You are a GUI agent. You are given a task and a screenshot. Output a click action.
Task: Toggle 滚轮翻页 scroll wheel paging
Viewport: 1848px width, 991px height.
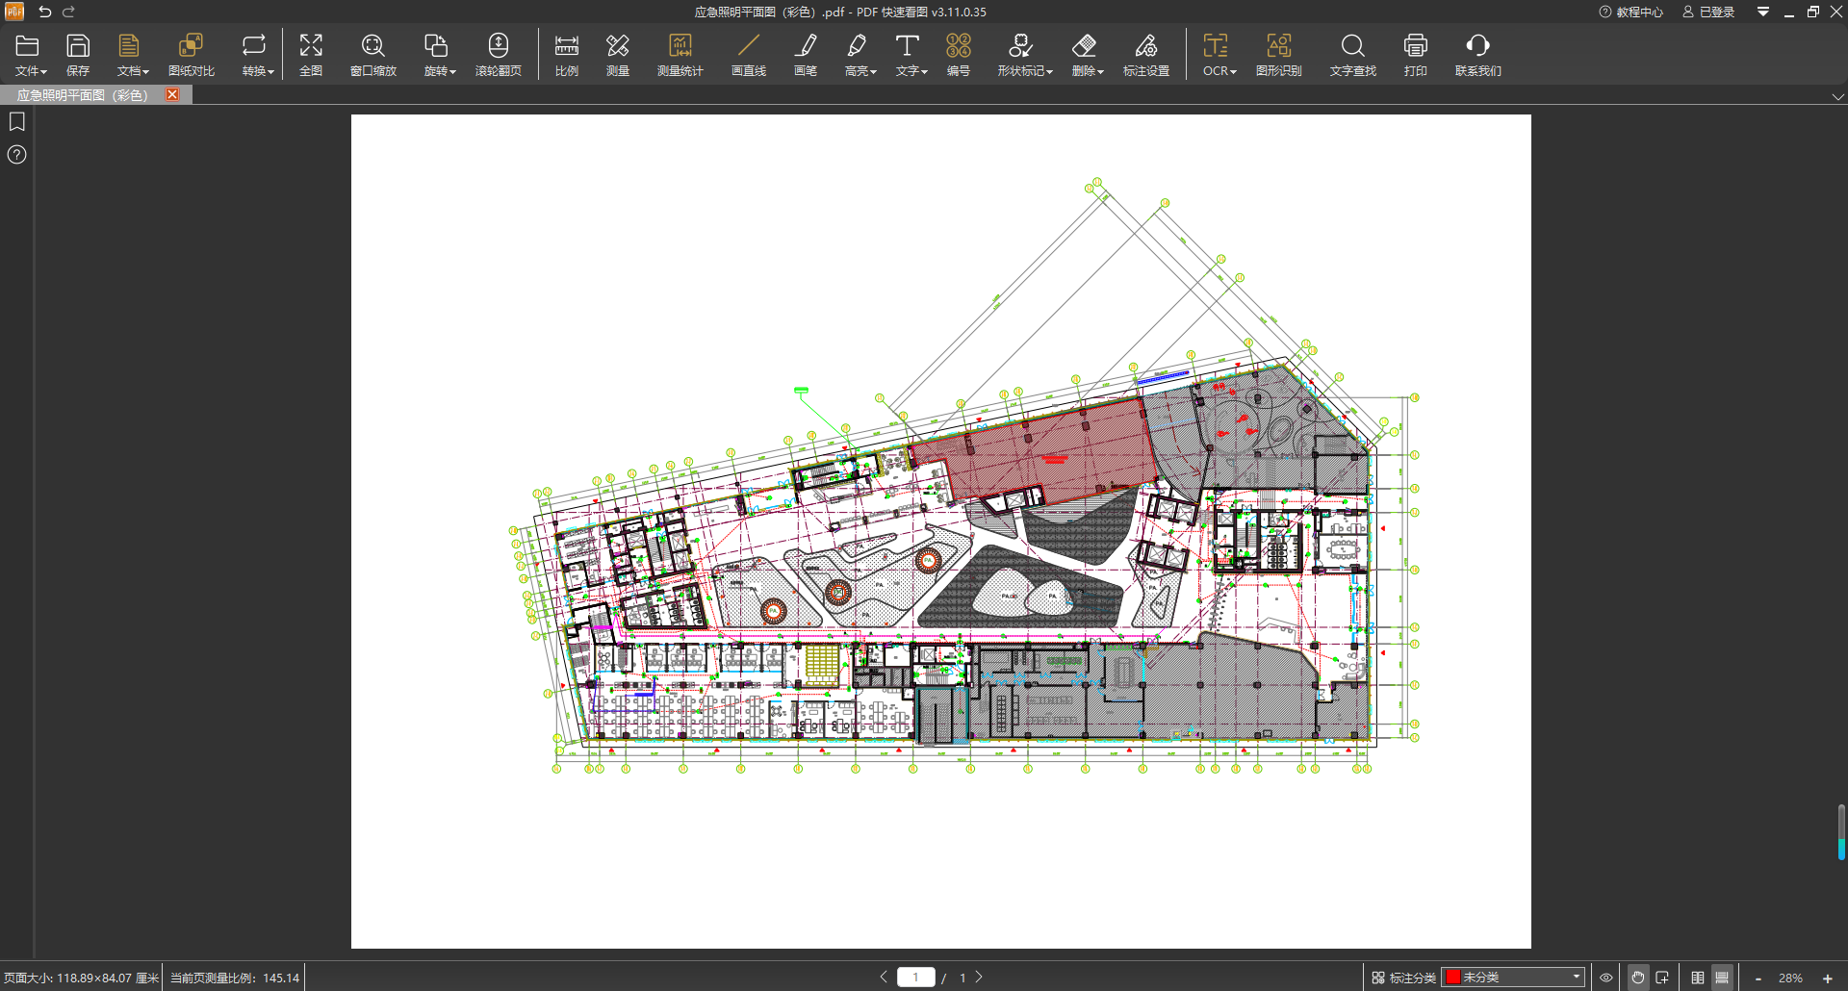499,55
